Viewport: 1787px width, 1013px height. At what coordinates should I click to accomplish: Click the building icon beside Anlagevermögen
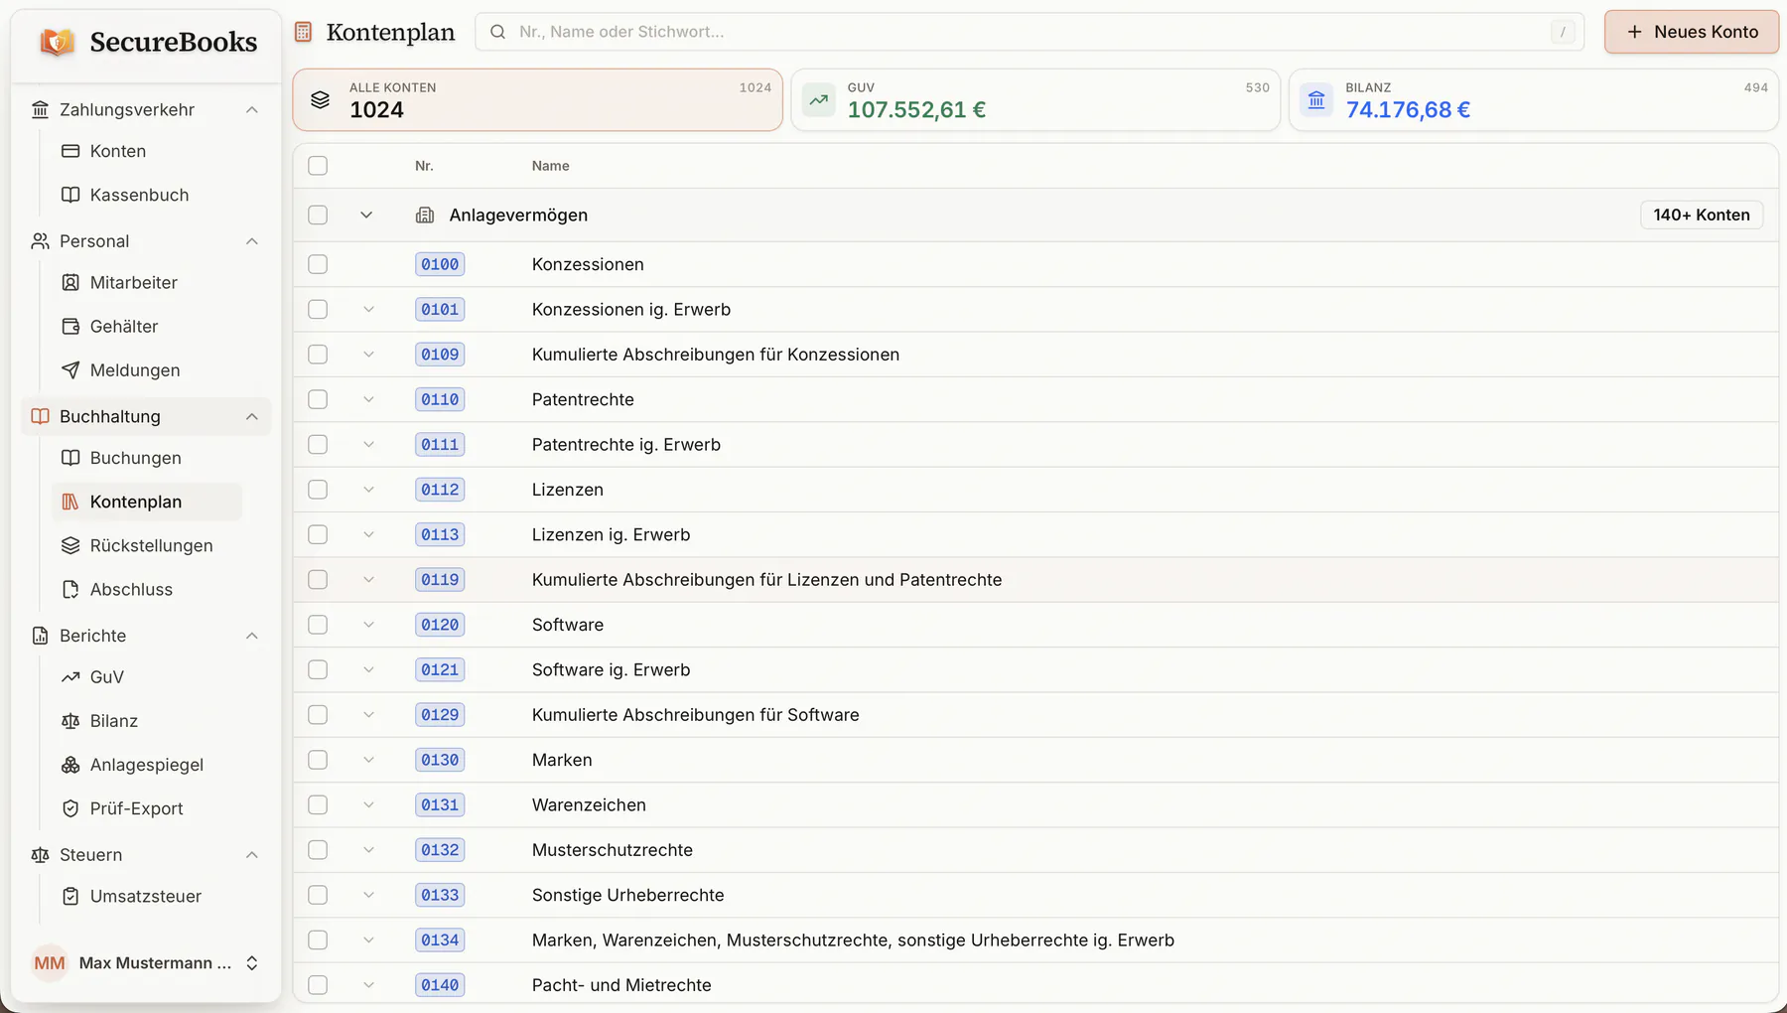coord(425,215)
